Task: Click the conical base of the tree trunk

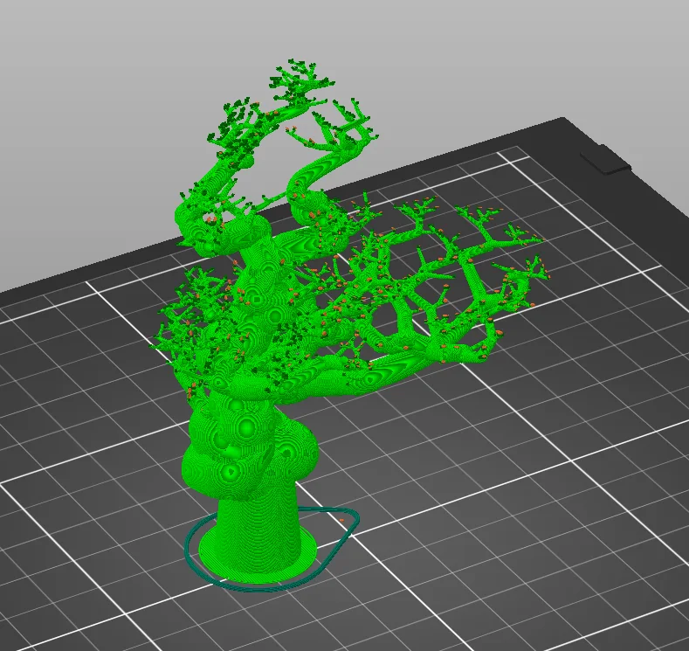Action: click(x=259, y=523)
